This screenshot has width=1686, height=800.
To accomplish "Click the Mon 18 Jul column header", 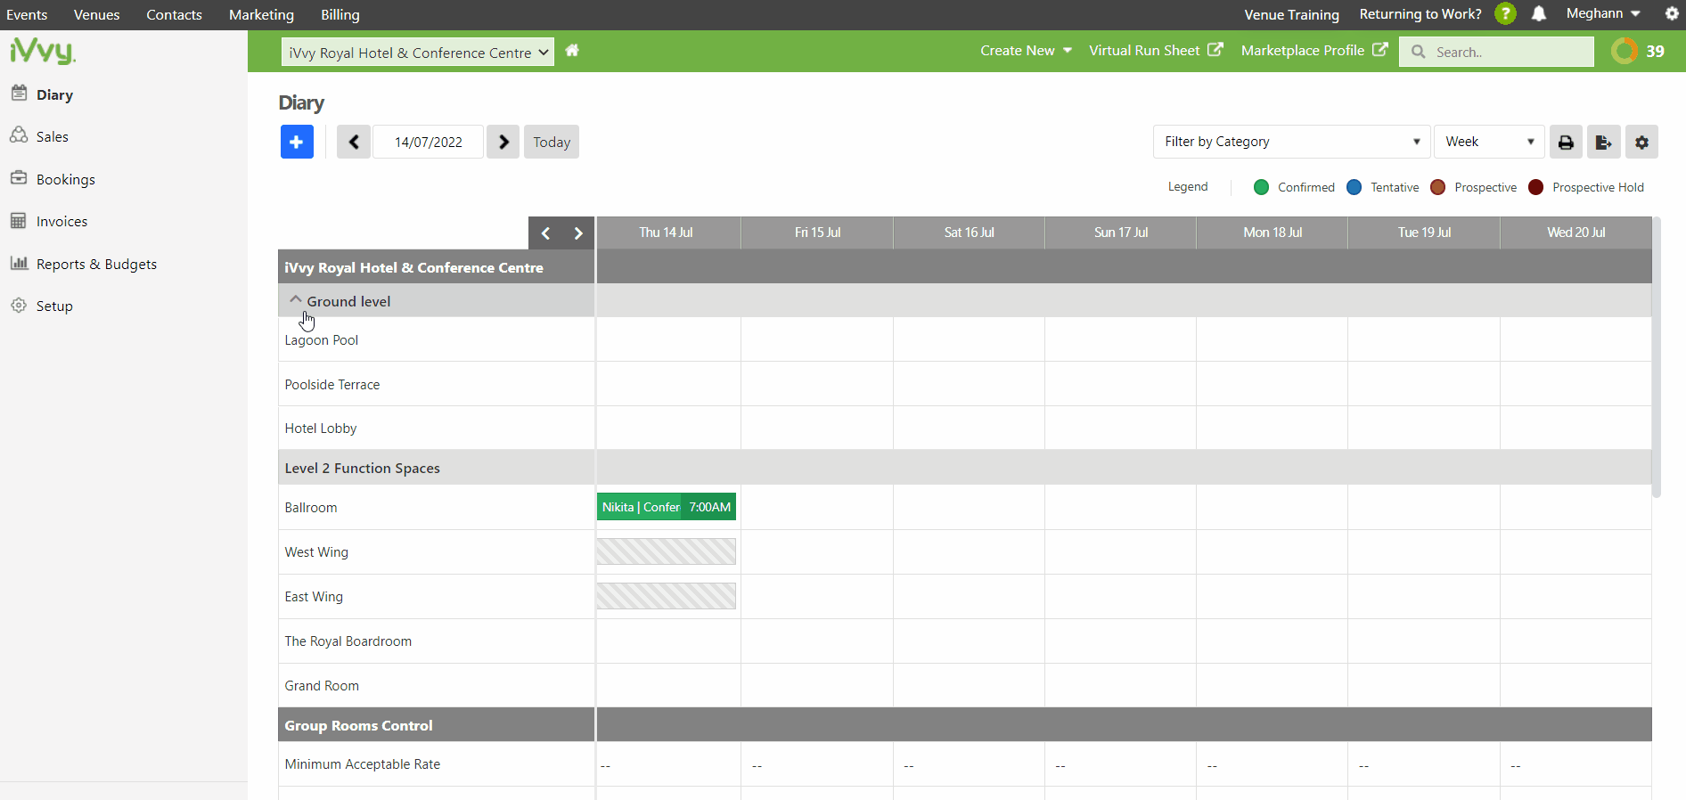I will tap(1272, 233).
